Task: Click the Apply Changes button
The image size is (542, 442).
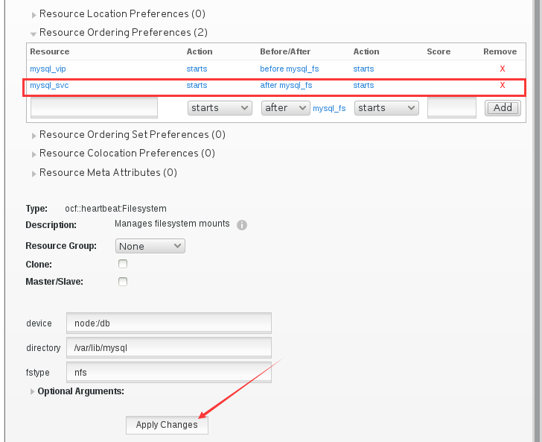Action: point(167,425)
